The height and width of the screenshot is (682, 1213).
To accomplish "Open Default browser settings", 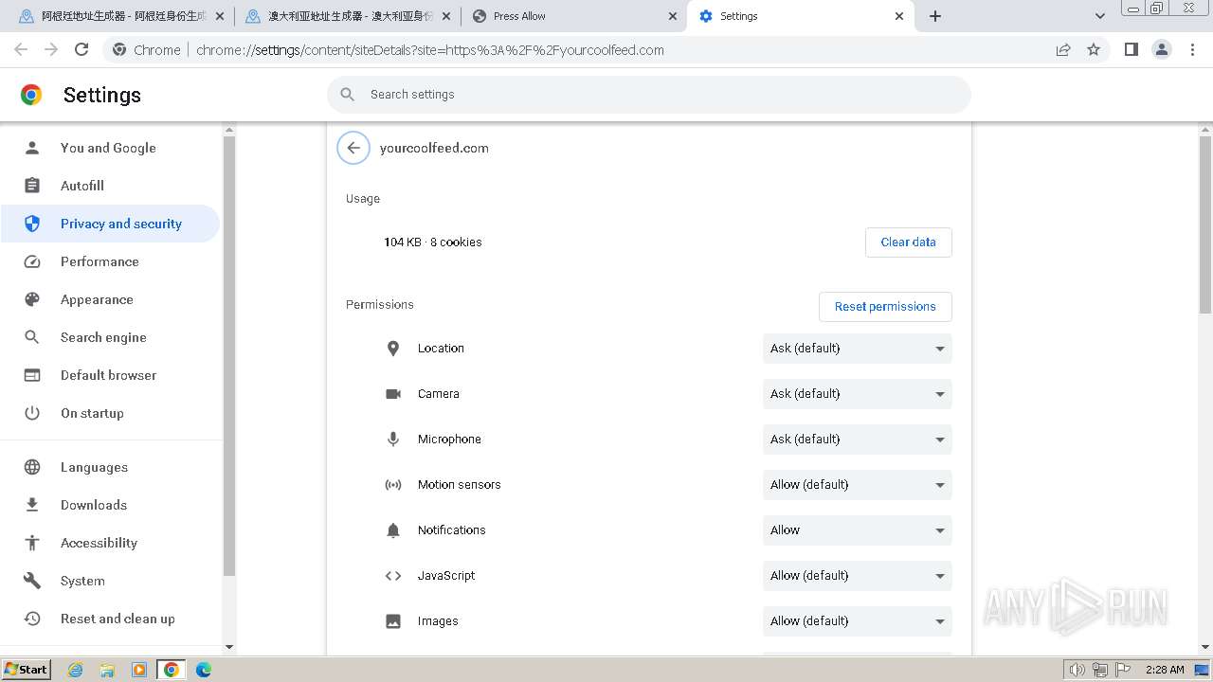I will point(110,375).
